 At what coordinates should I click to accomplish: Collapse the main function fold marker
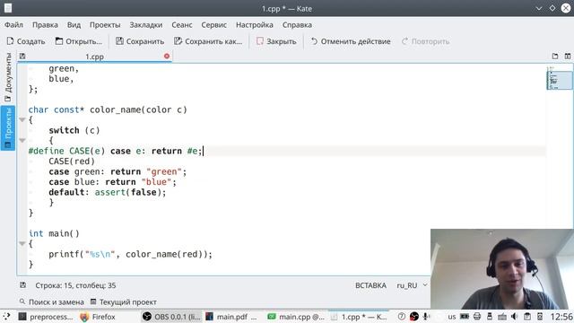[22, 243]
